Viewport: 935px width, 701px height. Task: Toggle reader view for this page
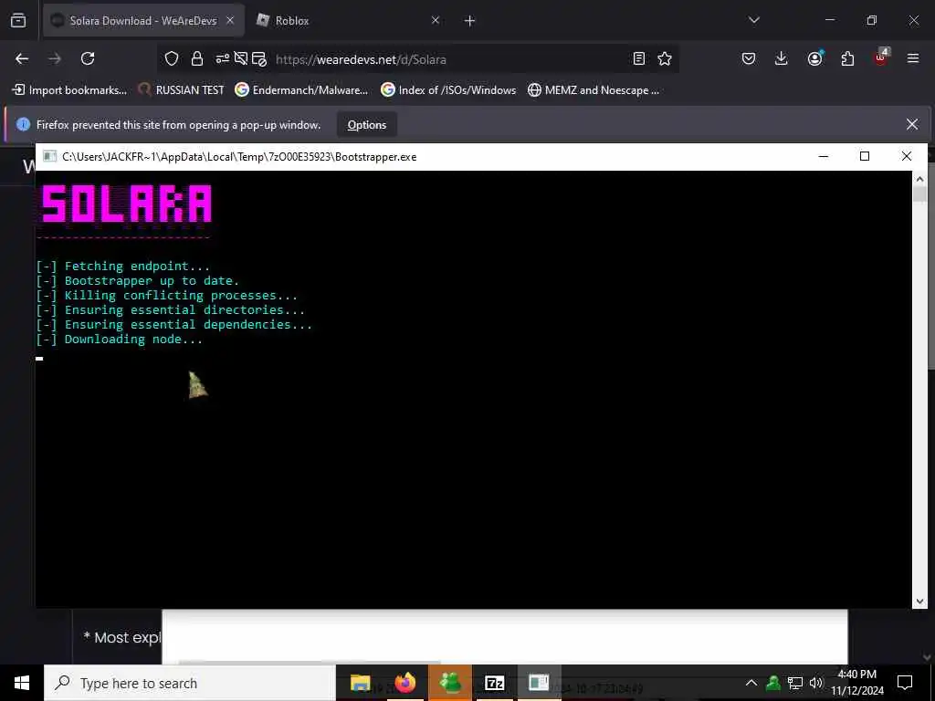tap(638, 58)
